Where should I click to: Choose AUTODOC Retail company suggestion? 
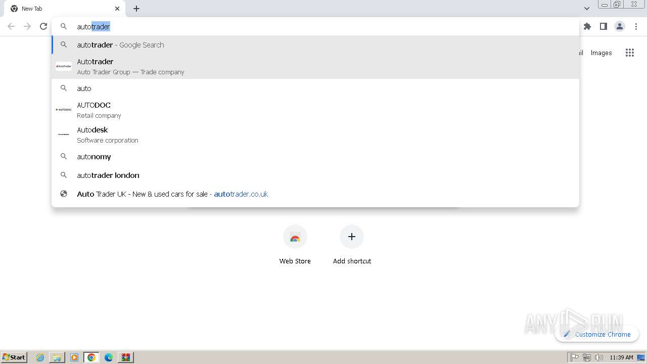click(x=315, y=110)
